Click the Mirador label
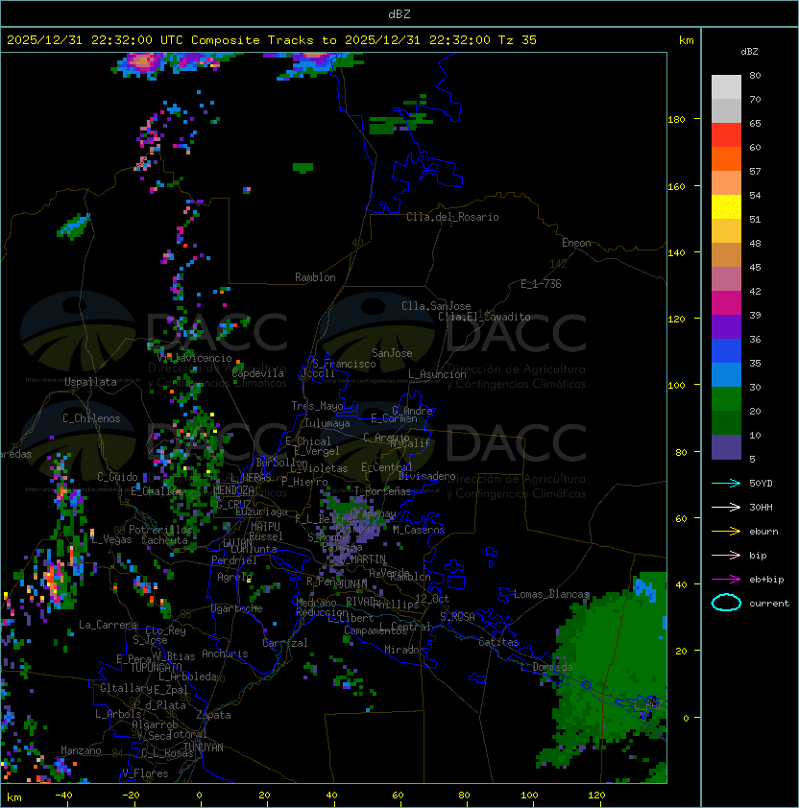The height and width of the screenshot is (808, 799). [x=405, y=650]
